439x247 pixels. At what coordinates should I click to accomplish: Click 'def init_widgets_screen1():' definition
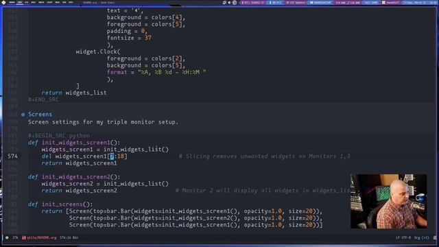click(74, 142)
